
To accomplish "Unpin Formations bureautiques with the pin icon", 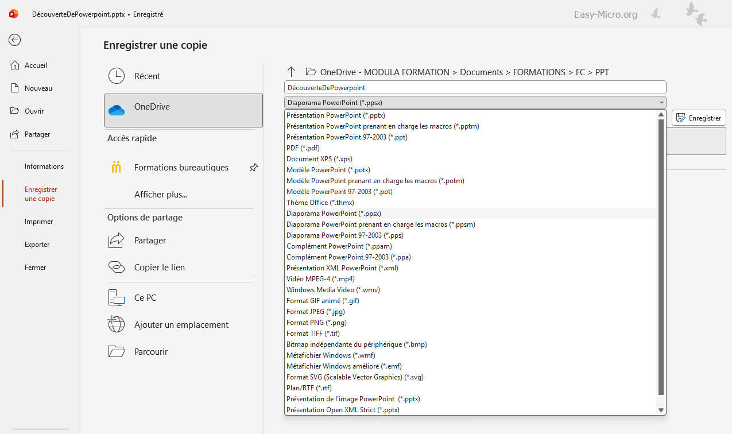I will 254,168.
